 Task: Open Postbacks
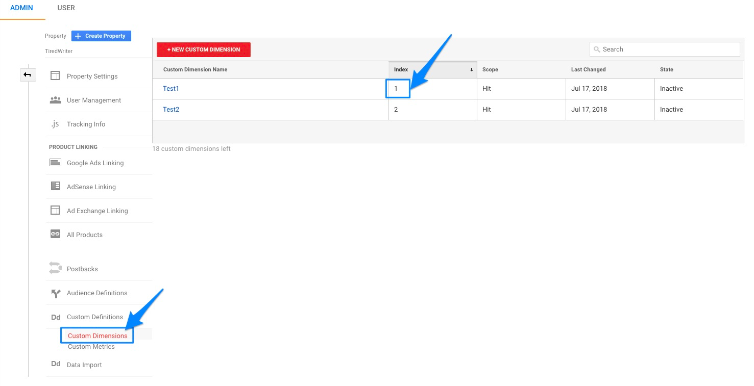[82, 269]
